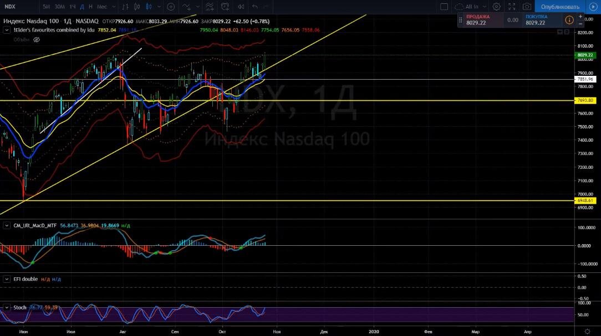Click the plus button in trade panel
Viewport: 601px width, 336px height.
(x=580, y=17)
